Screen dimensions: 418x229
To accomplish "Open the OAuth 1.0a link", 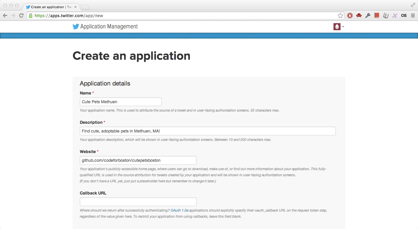I will point(179,210).
